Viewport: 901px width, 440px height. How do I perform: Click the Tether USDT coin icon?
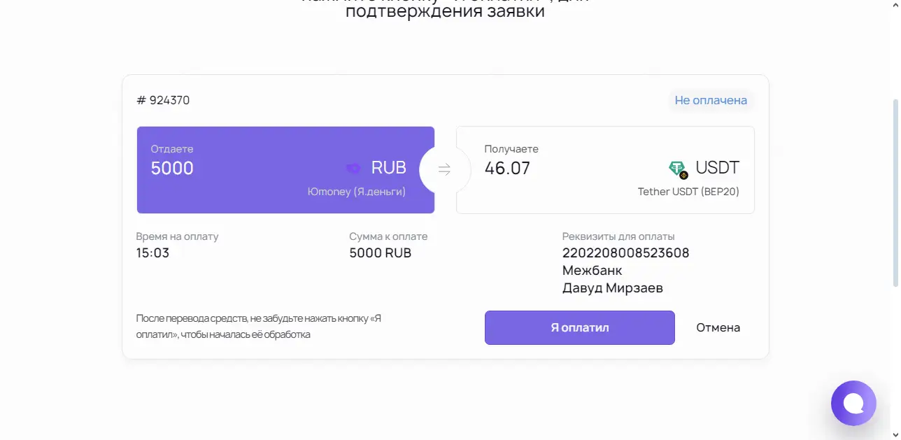click(676, 168)
